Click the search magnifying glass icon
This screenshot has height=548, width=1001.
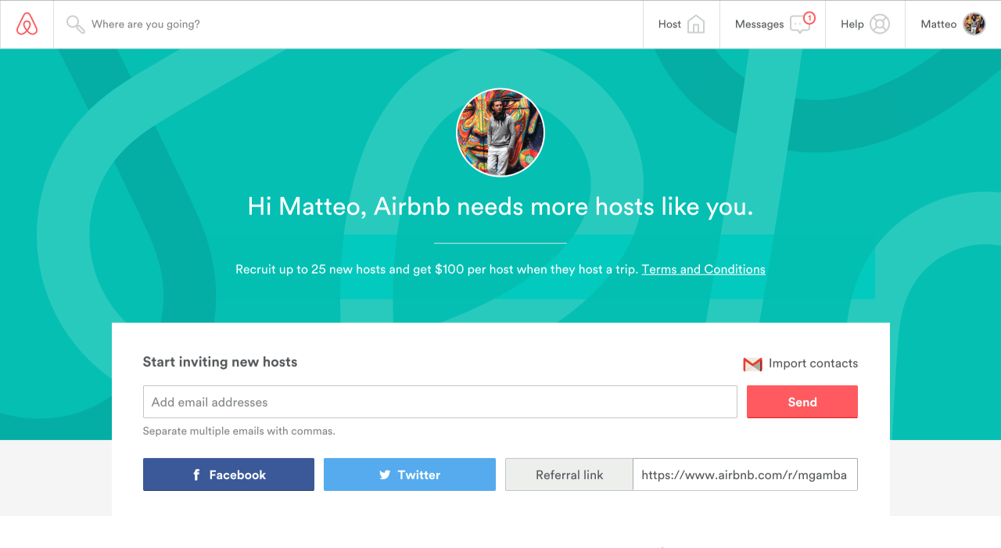pyautogui.click(x=75, y=24)
